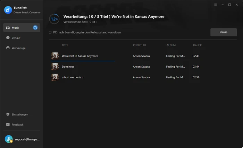Click the TITEL column header

click(x=65, y=45)
